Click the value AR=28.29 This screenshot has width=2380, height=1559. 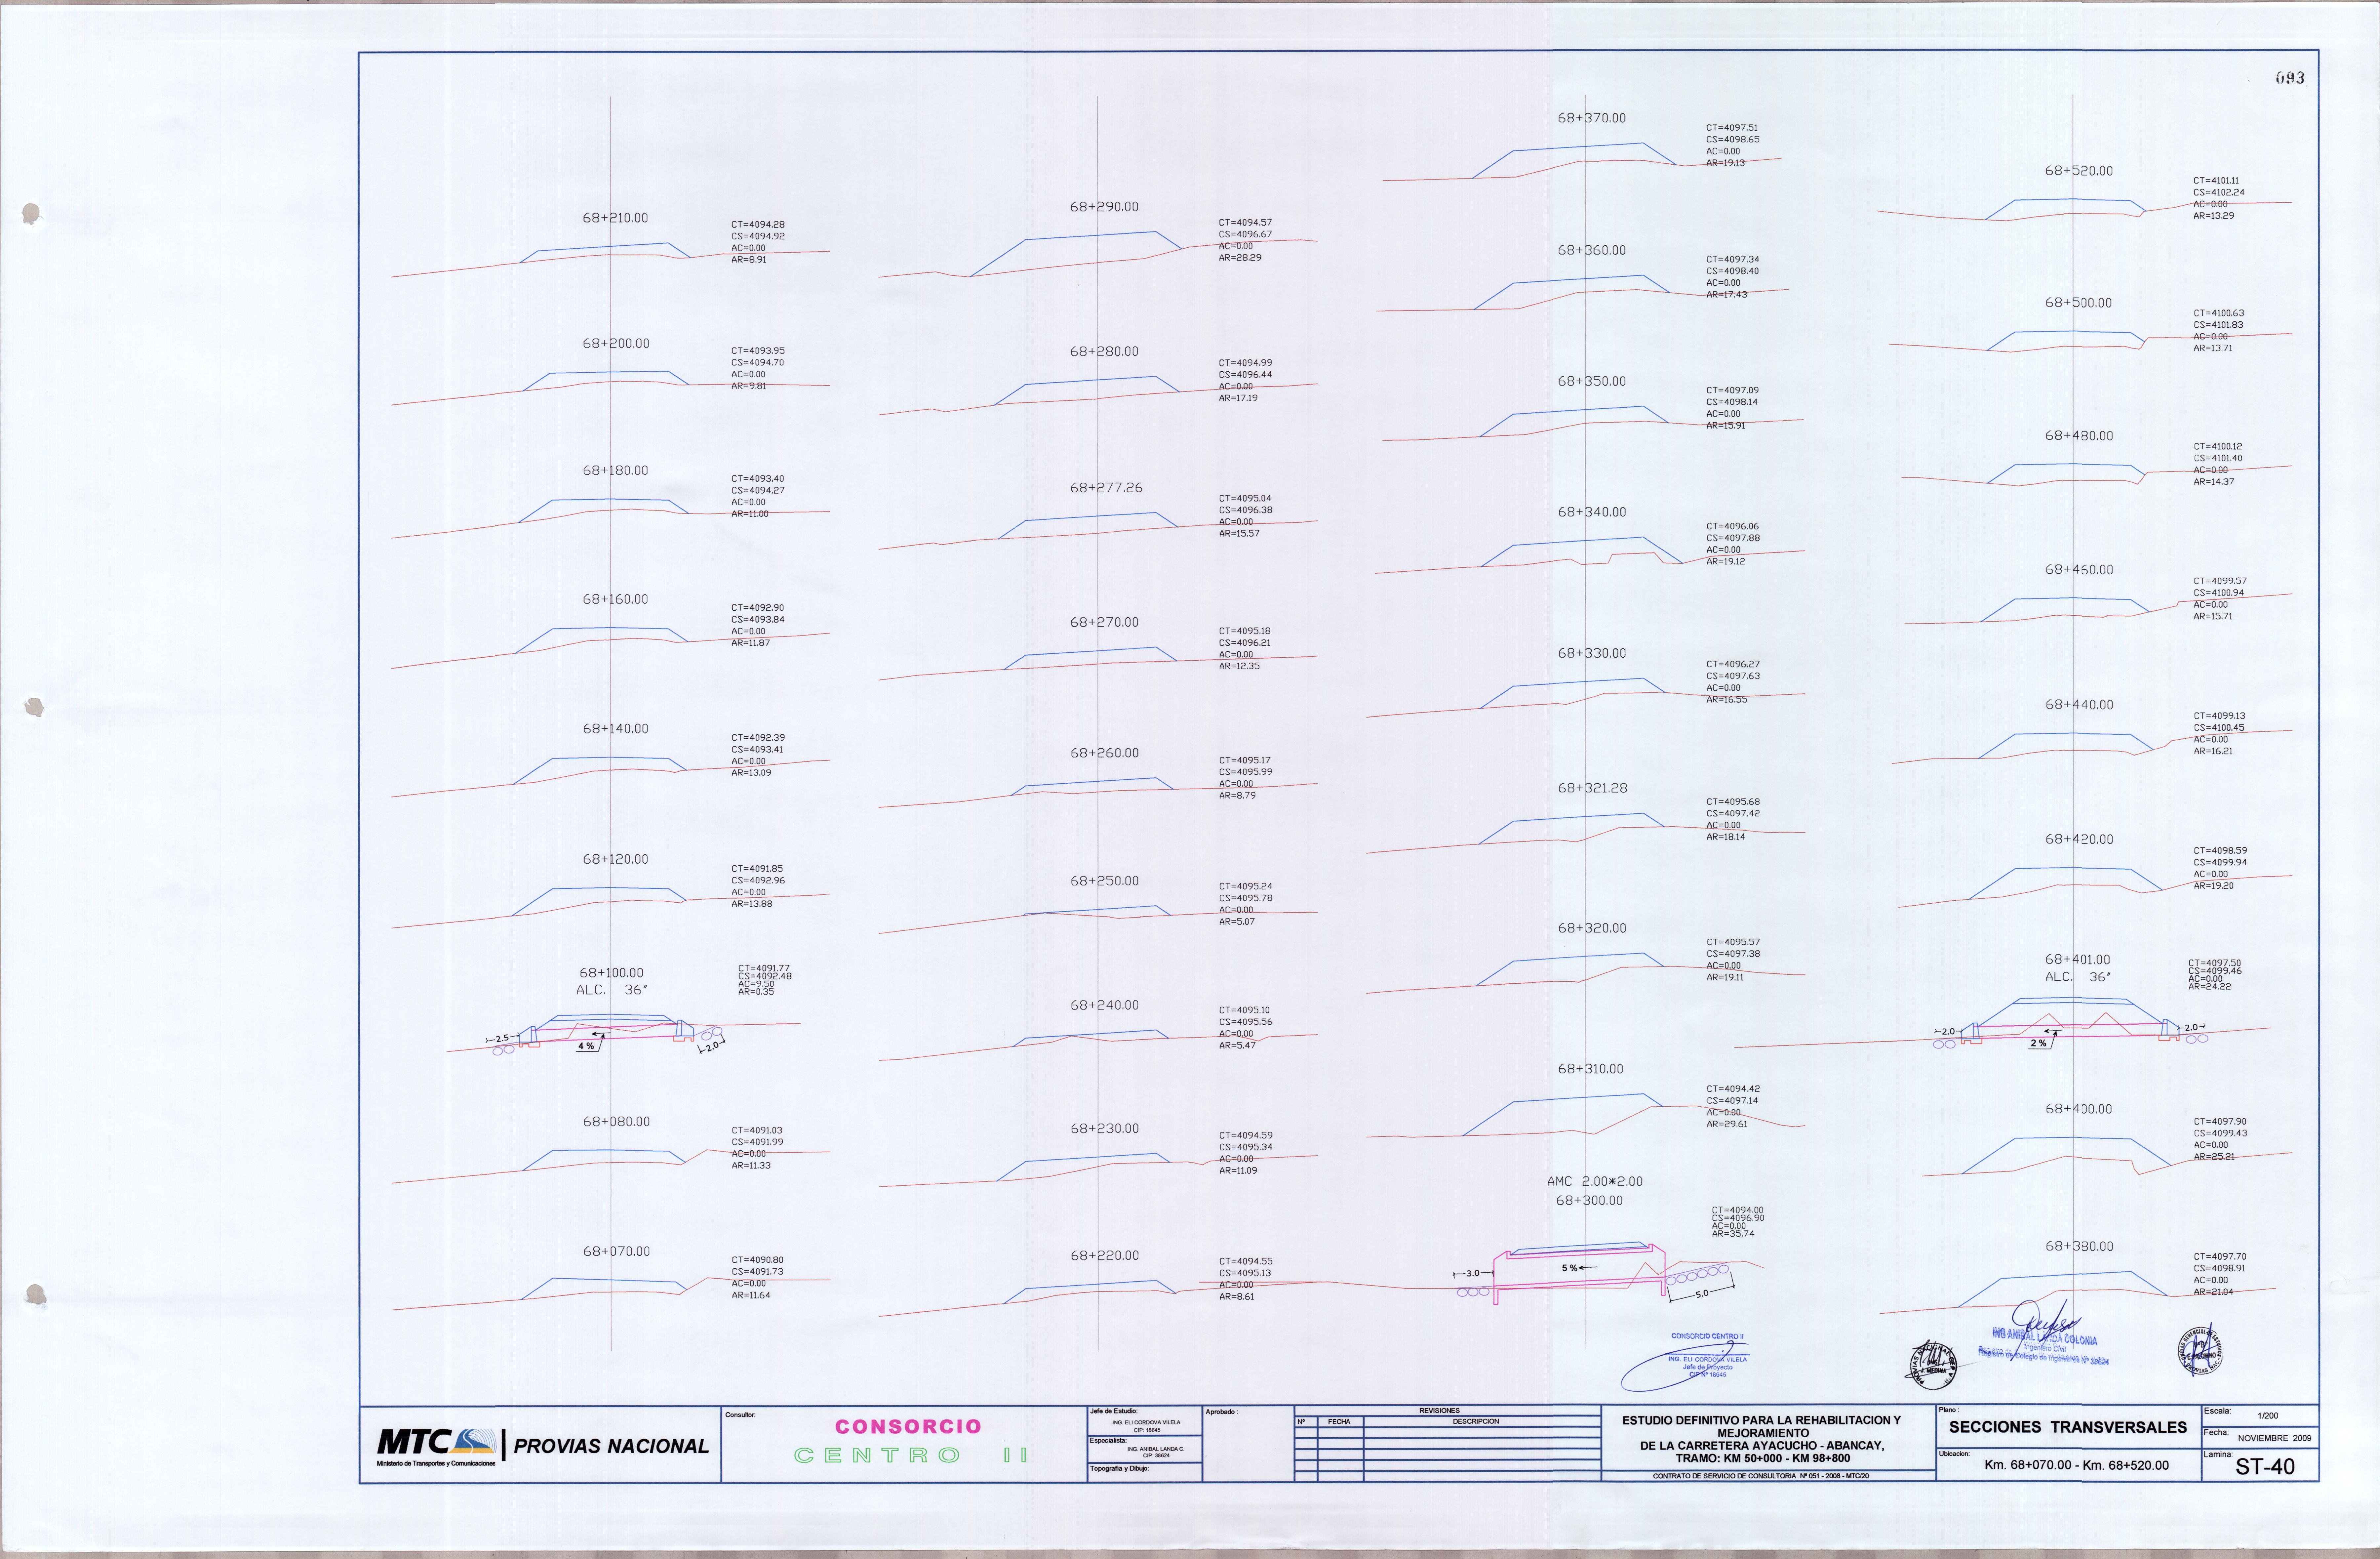click(1240, 258)
